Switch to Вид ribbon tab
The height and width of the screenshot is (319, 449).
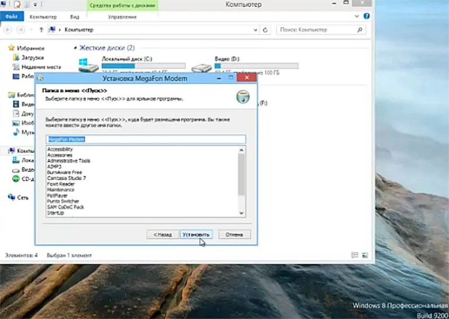coord(74,17)
